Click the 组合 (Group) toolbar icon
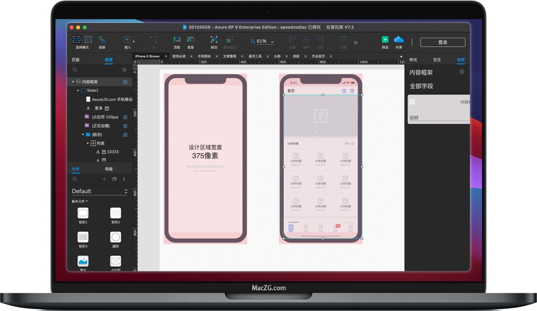Image resolution: width=537 pixels, height=311 pixels. [214, 40]
